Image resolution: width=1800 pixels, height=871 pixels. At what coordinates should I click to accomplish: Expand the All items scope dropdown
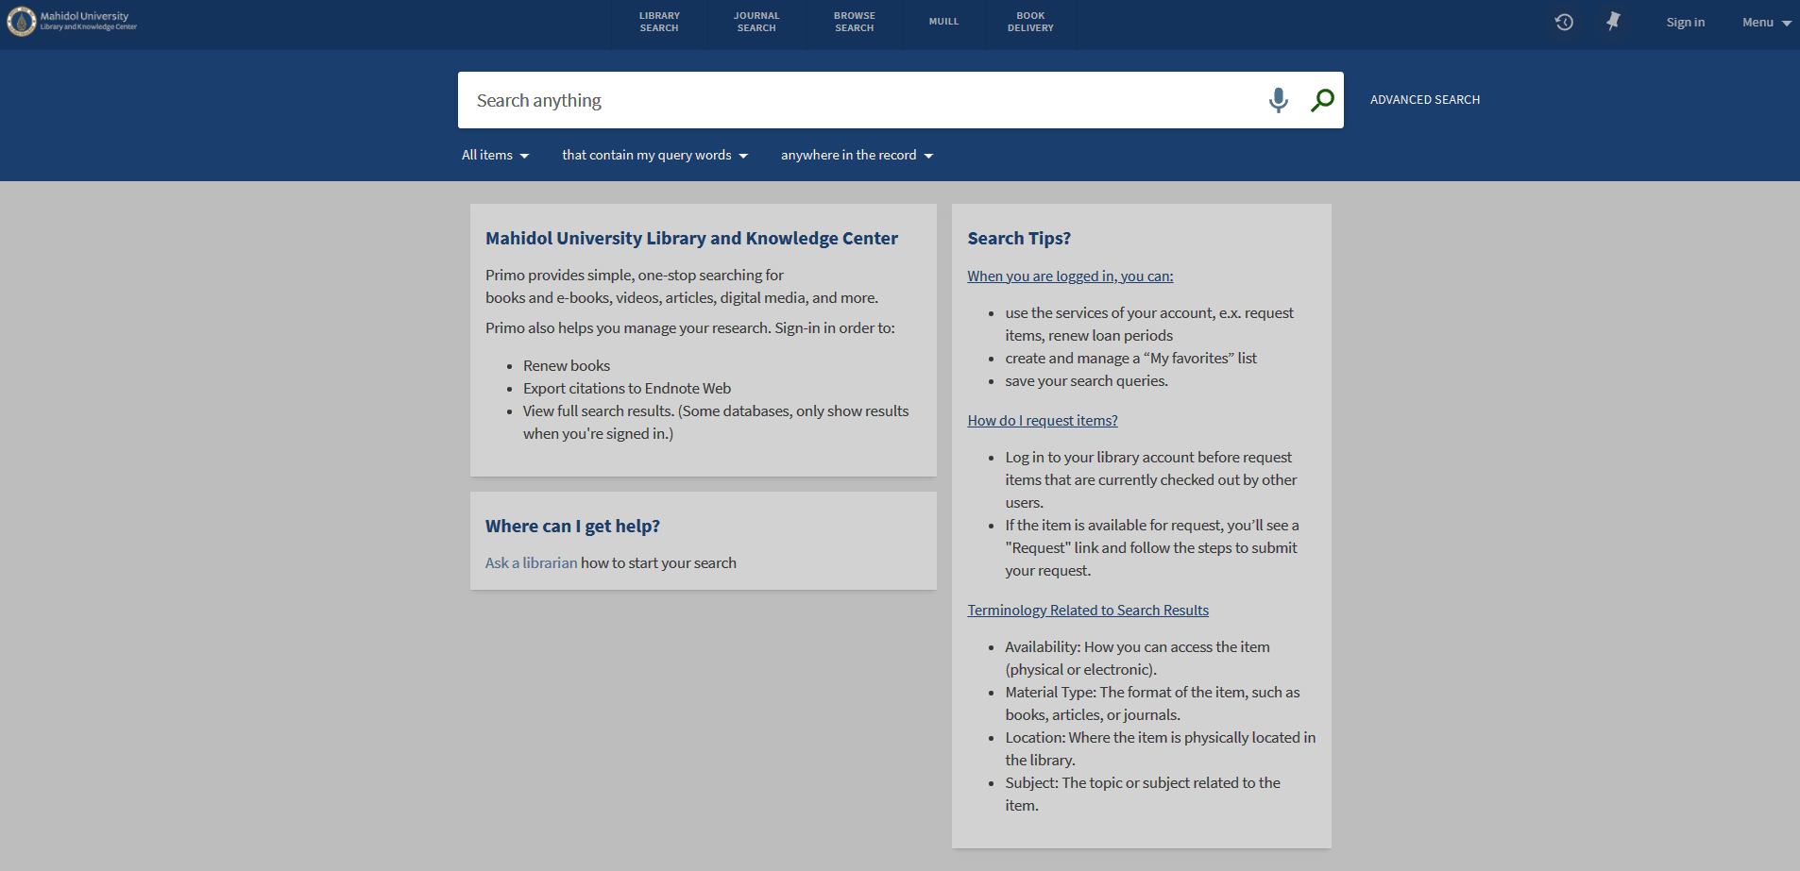coord(496,155)
